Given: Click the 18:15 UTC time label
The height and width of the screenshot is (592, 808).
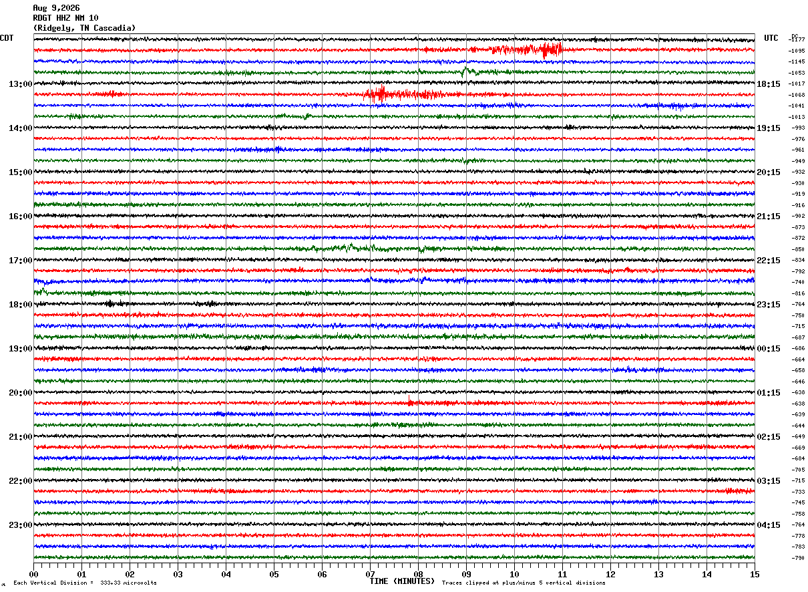Looking at the screenshot, I should 769,84.
